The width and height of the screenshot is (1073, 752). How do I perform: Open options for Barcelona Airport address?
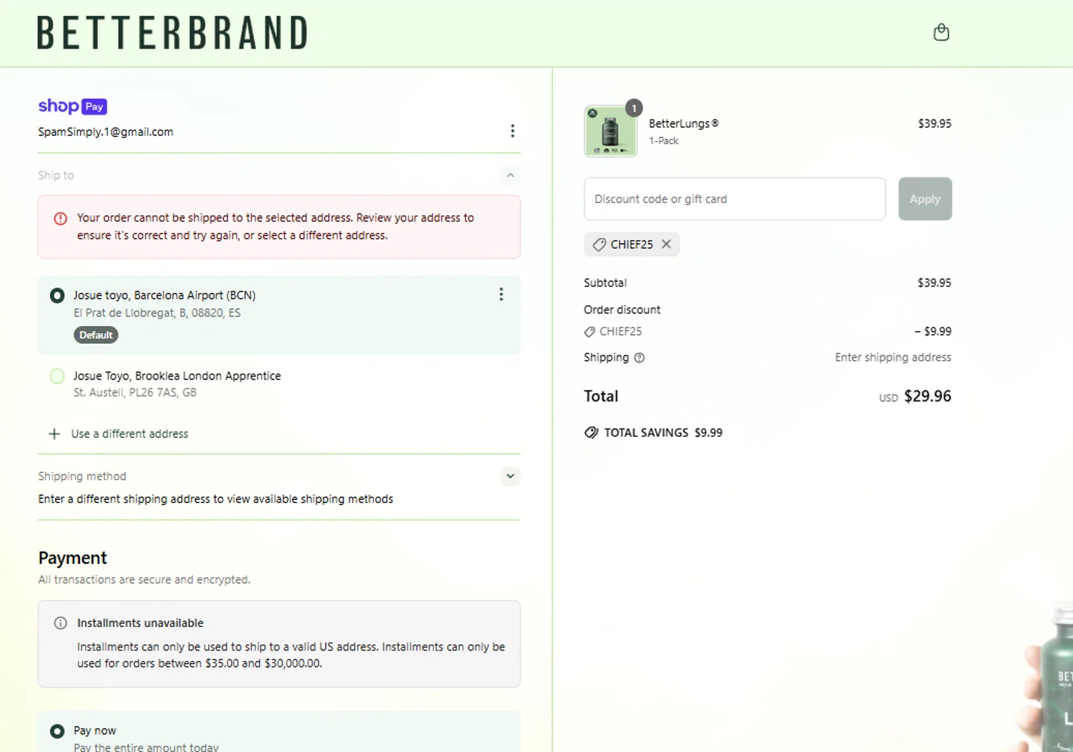(501, 295)
